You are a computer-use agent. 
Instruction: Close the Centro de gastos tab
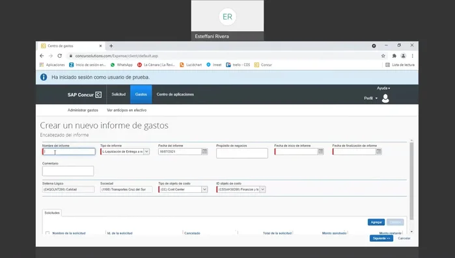pos(100,45)
